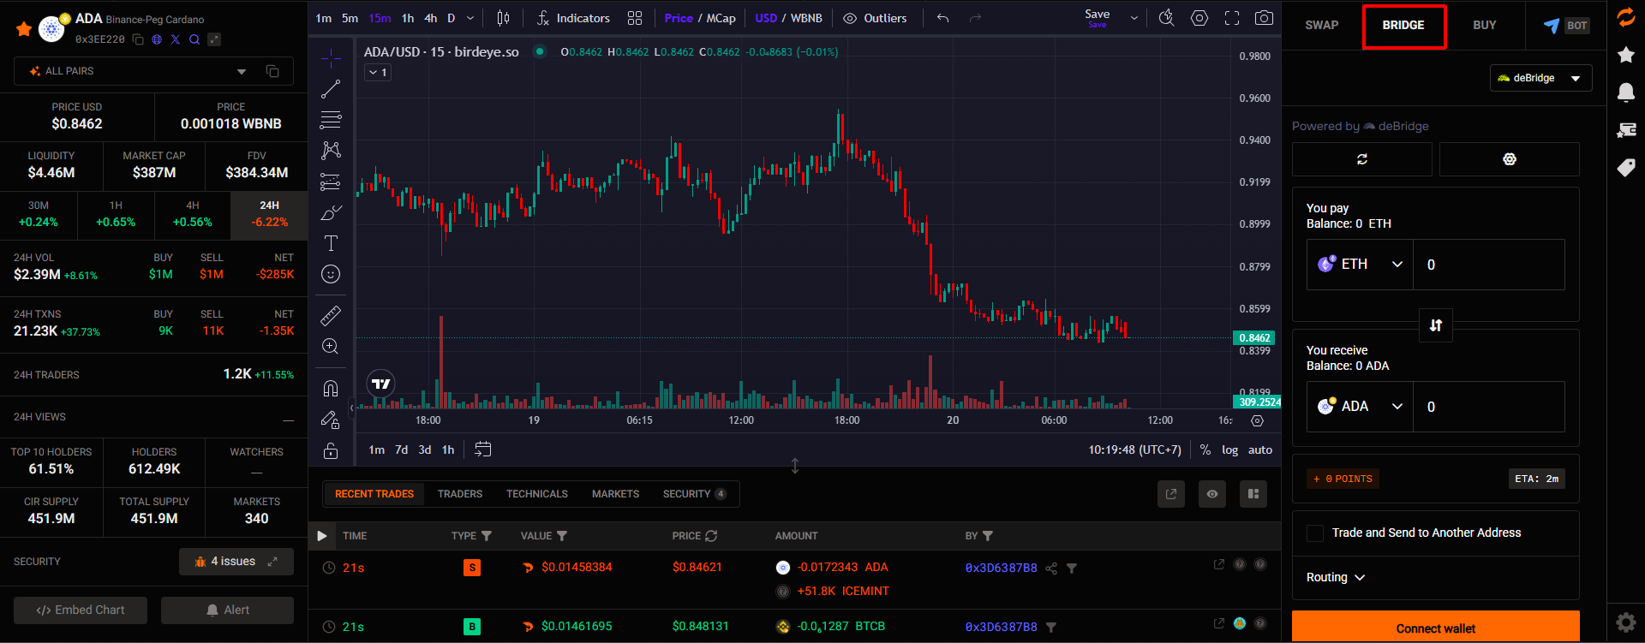Open the ADA X (Twitter) link
1645x643 pixels.
[x=176, y=39]
